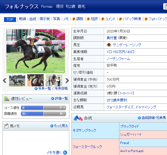Open the 評価一覧 link
167x155 pixels.
(61, 98)
